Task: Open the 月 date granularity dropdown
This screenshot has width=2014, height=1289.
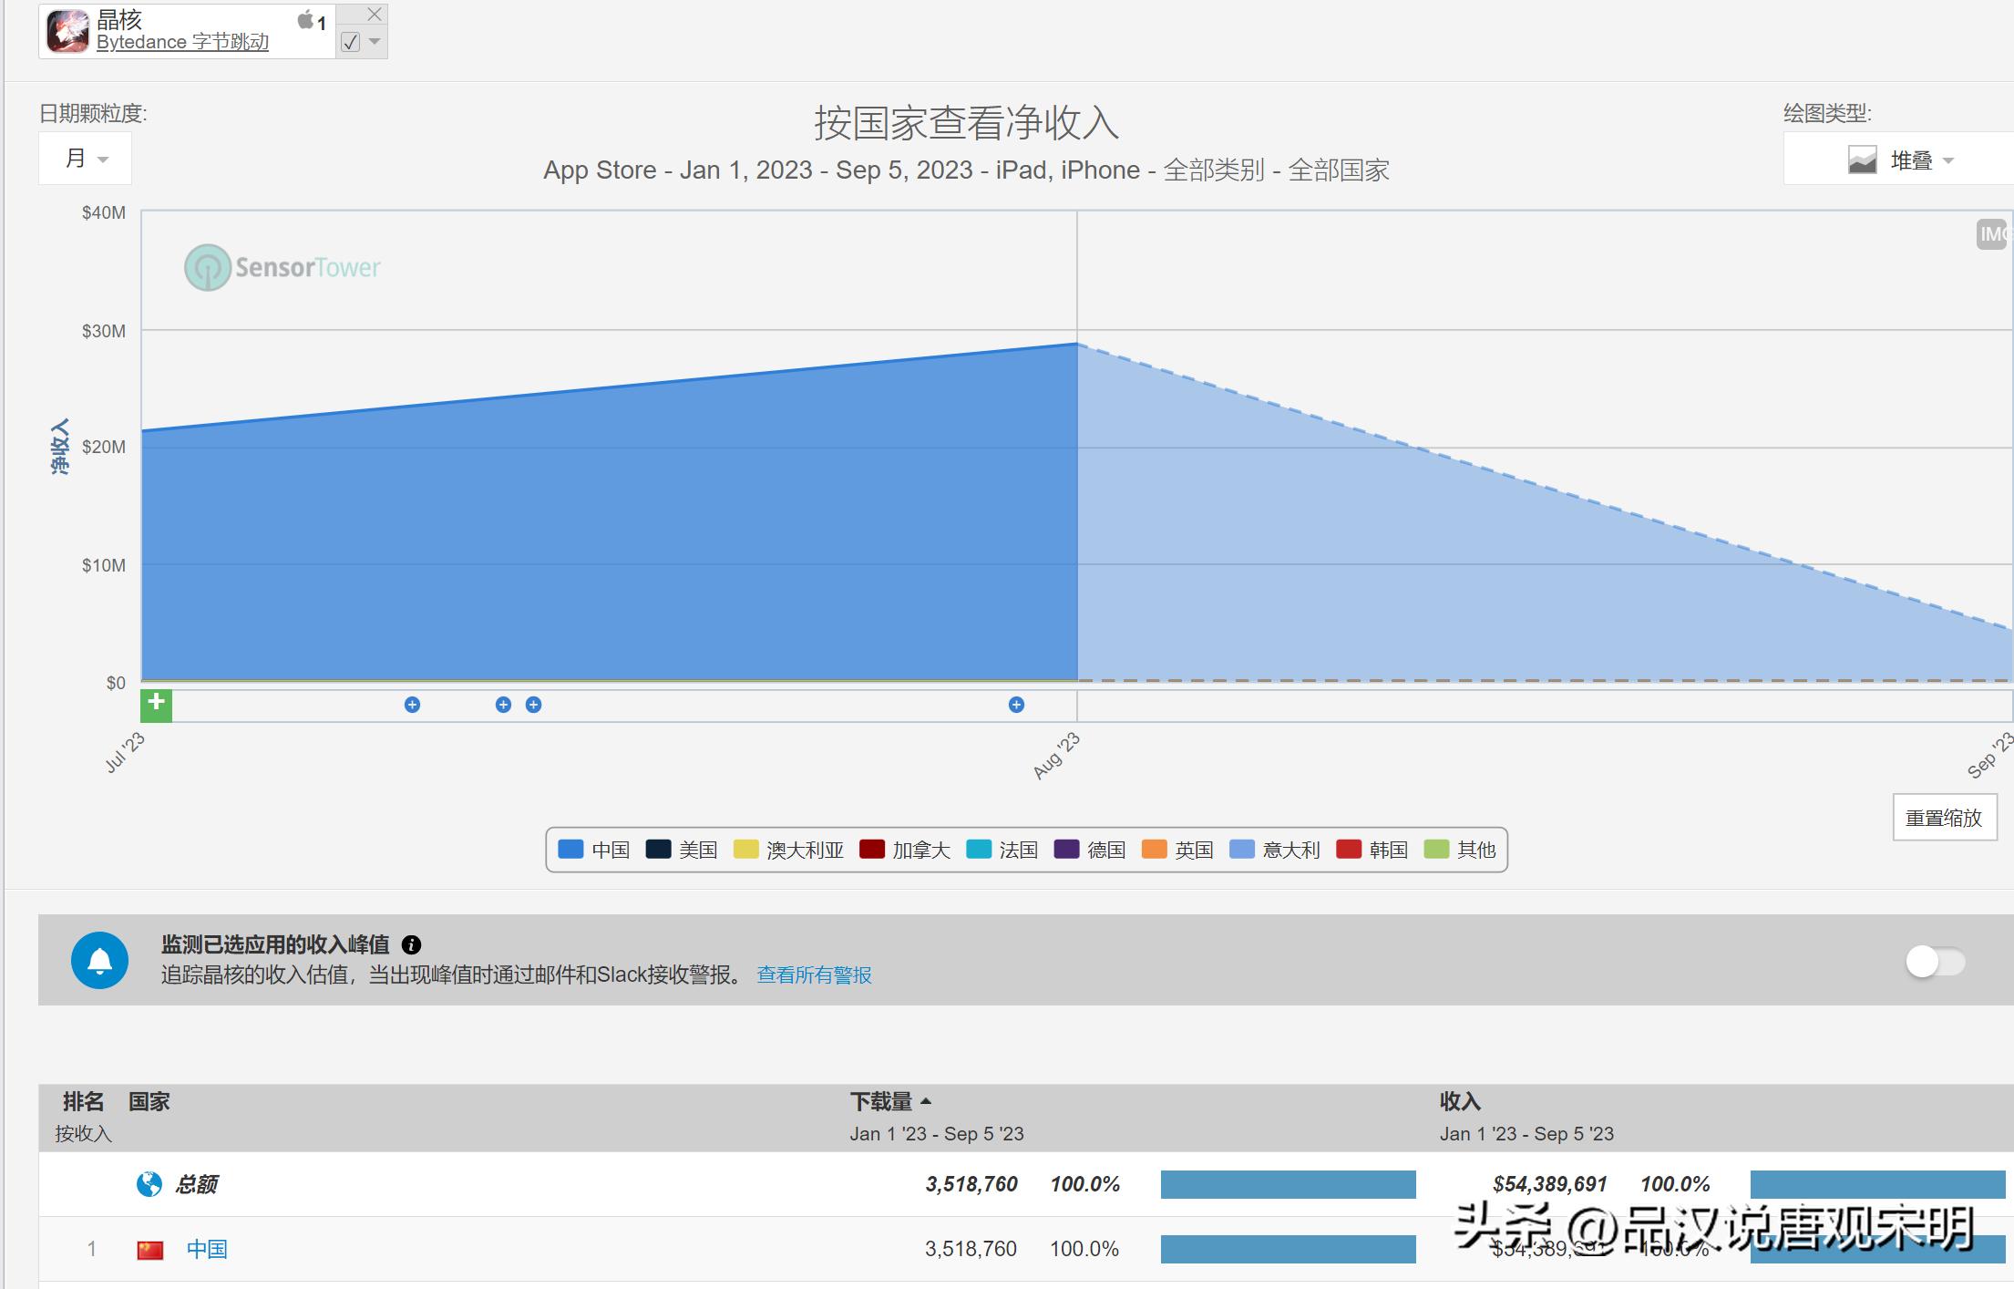Action: pos(84,158)
